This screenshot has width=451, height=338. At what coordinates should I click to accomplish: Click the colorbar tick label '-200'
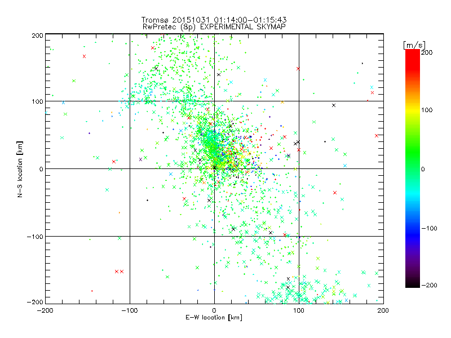429,285
